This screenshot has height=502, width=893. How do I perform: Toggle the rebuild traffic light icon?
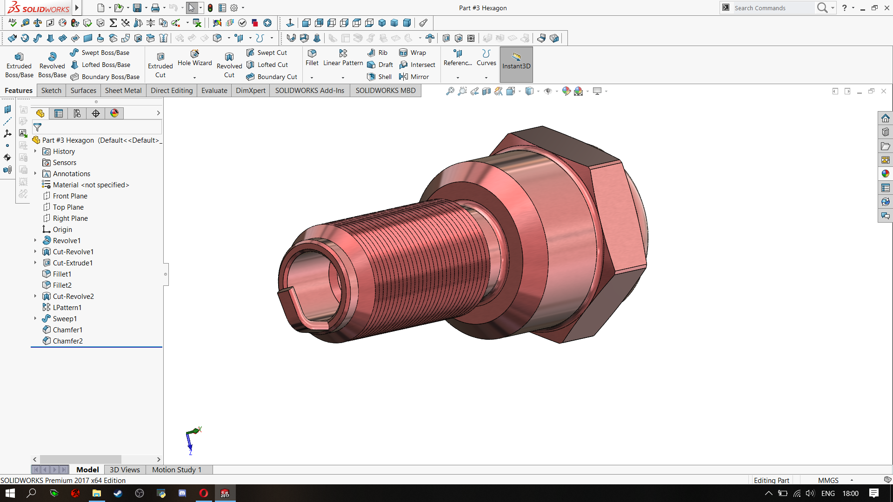[210, 8]
